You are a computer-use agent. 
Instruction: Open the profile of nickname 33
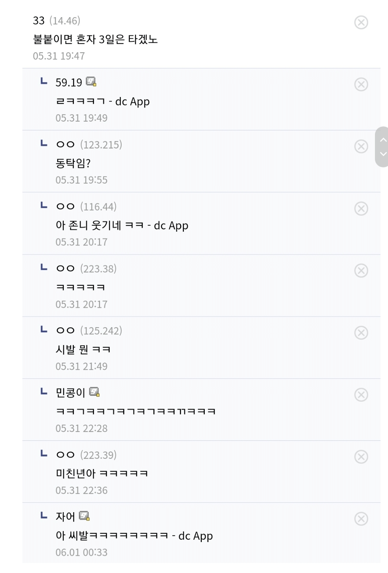[38, 21]
